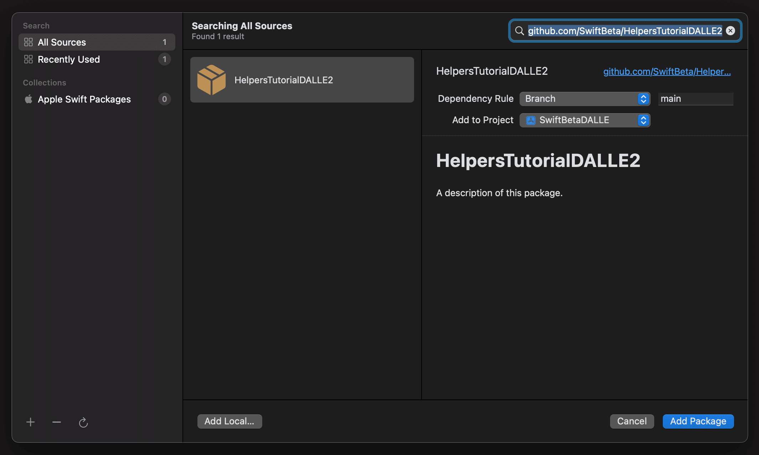
Task: Open the Add to Project SwiftBetaDALLE dropdown
Action: pos(585,120)
